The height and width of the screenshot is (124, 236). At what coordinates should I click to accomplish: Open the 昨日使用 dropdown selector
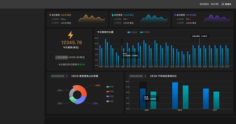pyautogui.click(x=62, y=57)
